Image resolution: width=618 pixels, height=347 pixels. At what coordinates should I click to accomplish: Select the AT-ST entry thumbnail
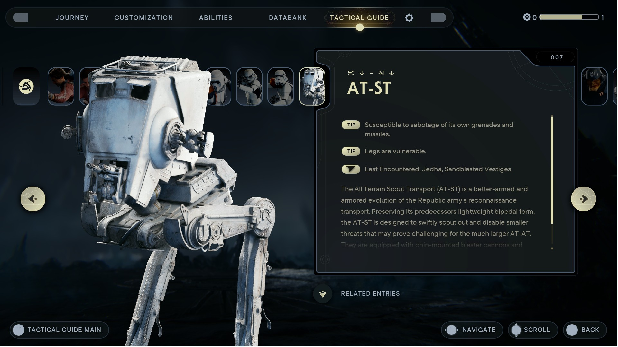pyautogui.click(x=312, y=86)
